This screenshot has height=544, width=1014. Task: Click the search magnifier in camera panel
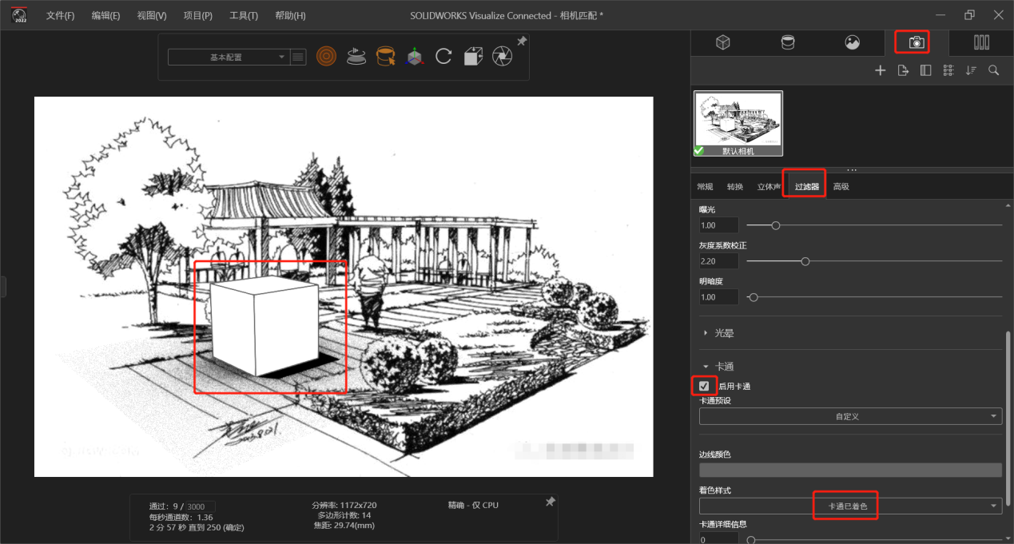[x=994, y=70]
